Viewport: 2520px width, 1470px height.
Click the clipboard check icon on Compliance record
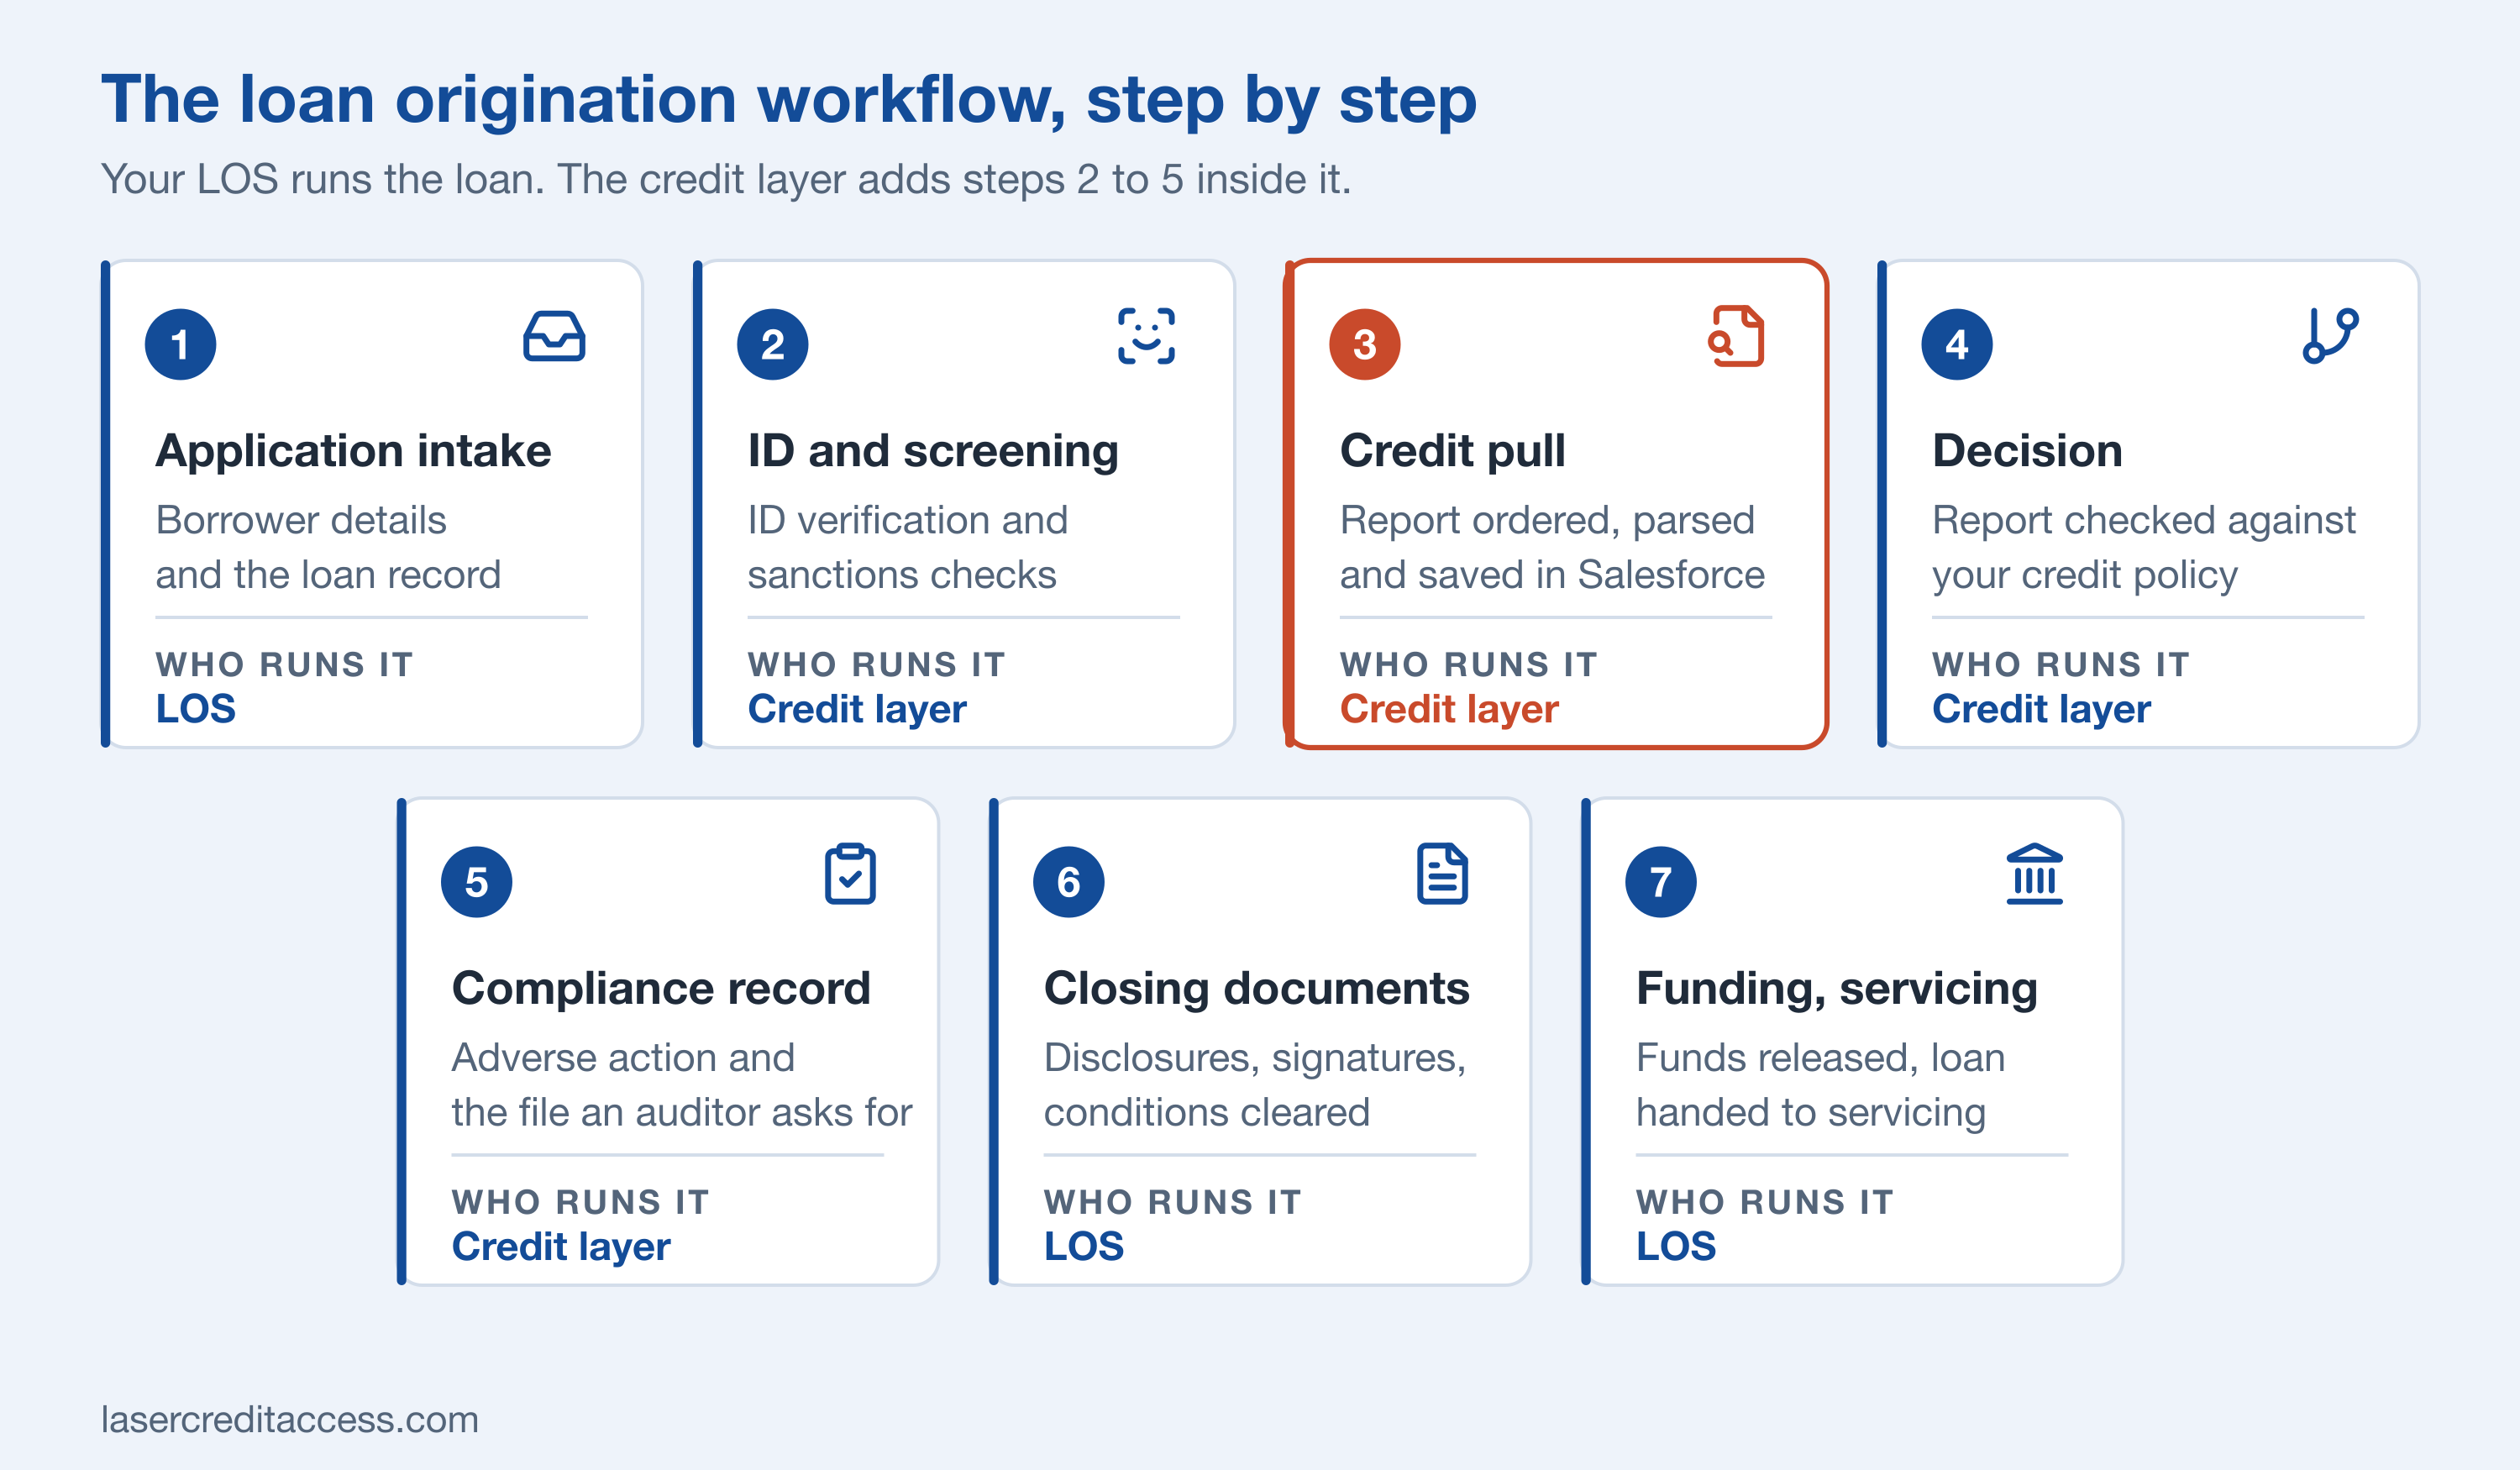tap(850, 874)
